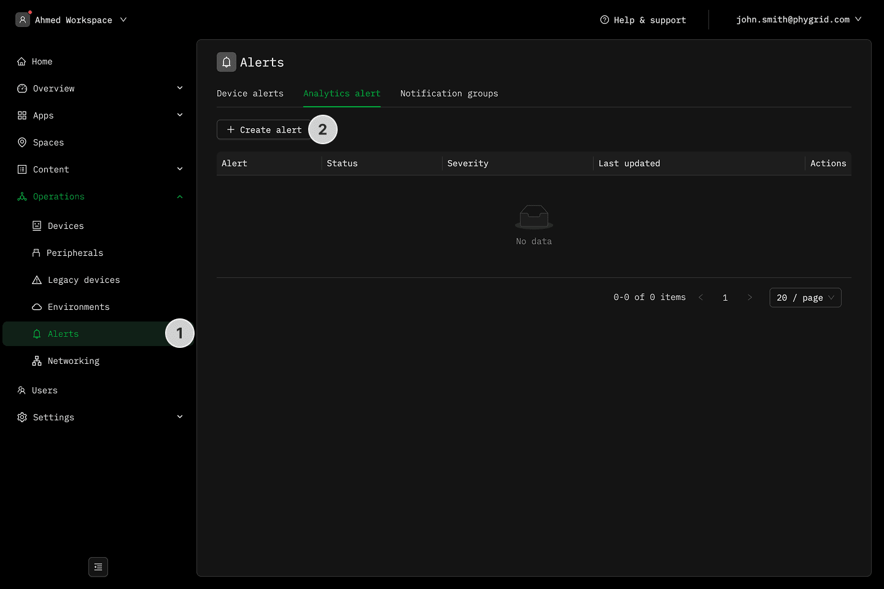Switch to the Notification groups tab
The width and height of the screenshot is (884, 589).
449,93
